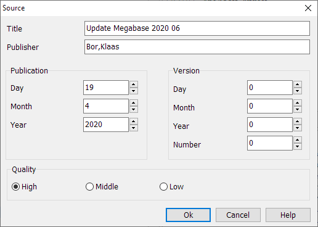Decrease Publication Day with down arrow

134,91
